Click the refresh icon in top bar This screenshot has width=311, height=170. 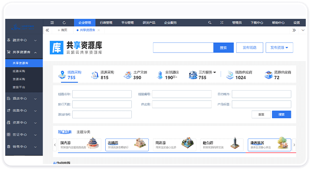(64, 23)
